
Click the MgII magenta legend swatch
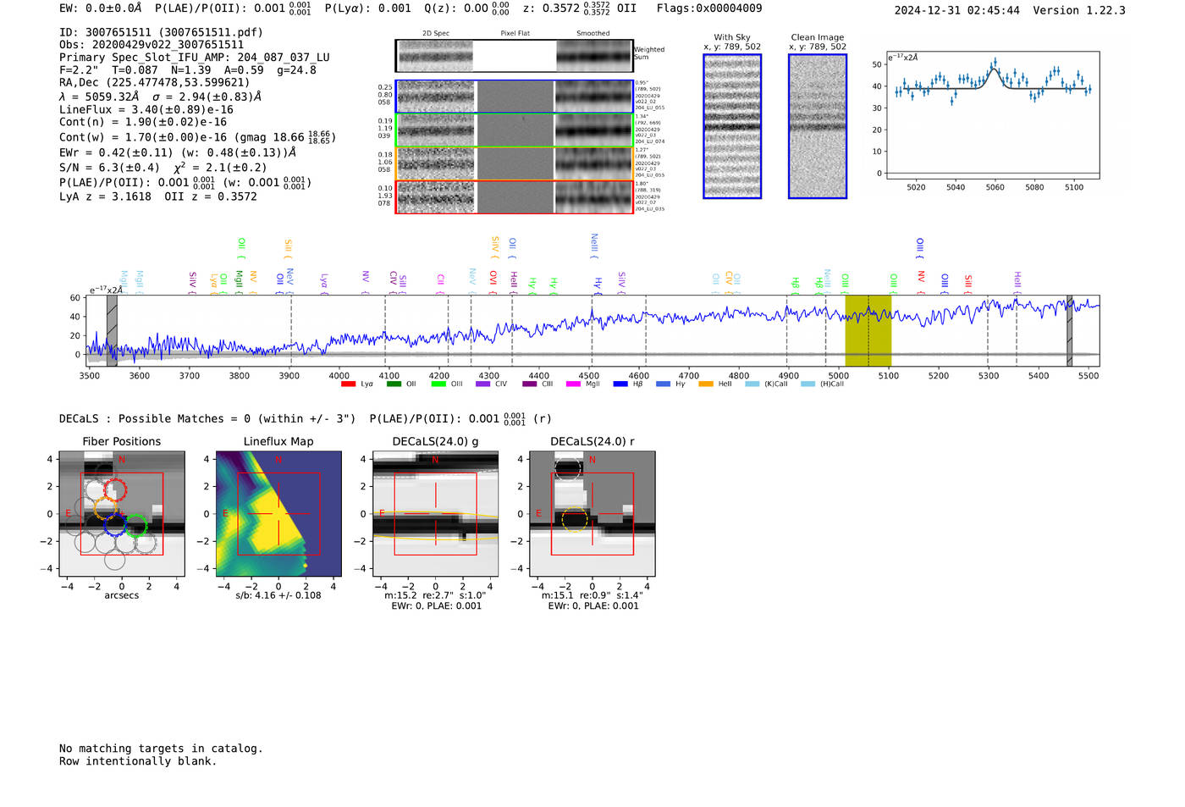point(573,384)
